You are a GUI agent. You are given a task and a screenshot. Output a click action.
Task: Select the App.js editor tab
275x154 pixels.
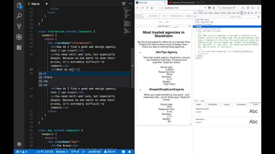click(x=36, y=4)
